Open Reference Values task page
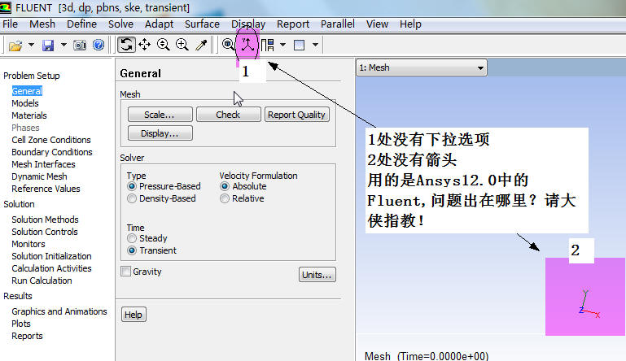The width and height of the screenshot is (626, 361). 46,189
